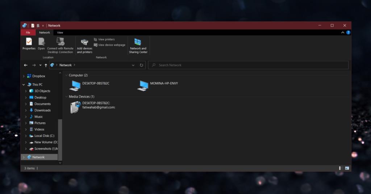371x194 pixels.
Task: Select Music in navigation pane
Action: coord(36,117)
